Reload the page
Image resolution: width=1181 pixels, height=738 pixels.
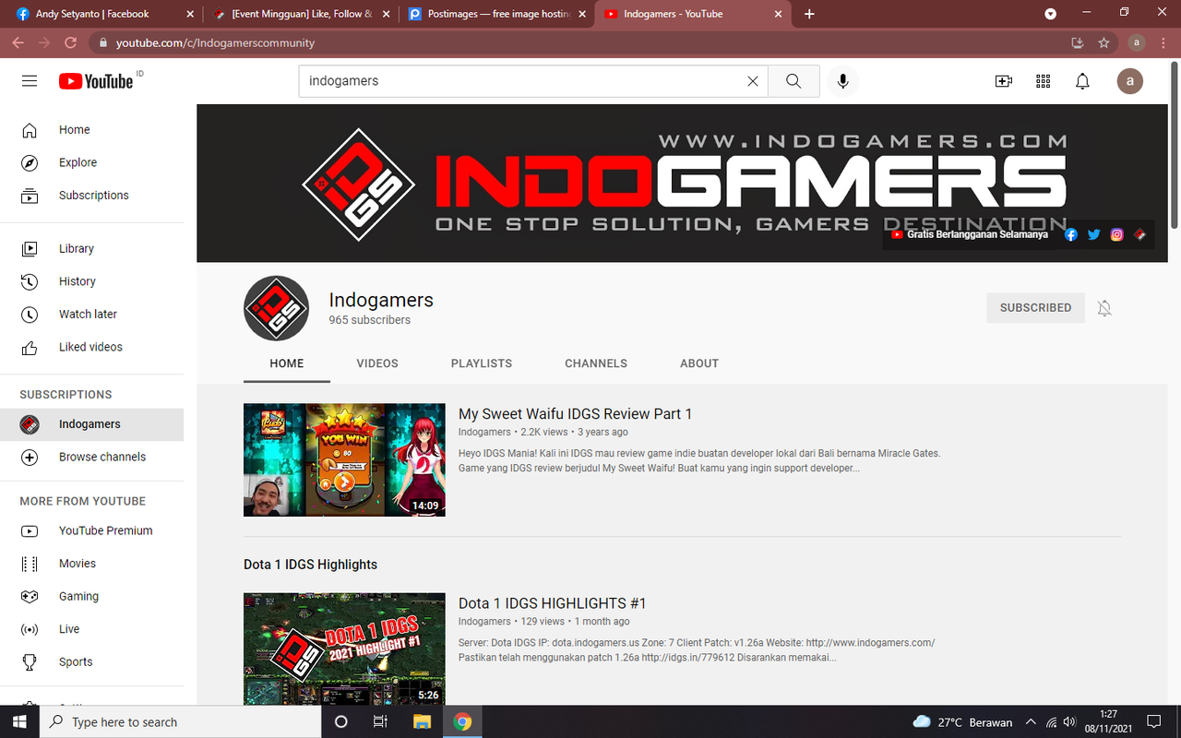(70, 42)
